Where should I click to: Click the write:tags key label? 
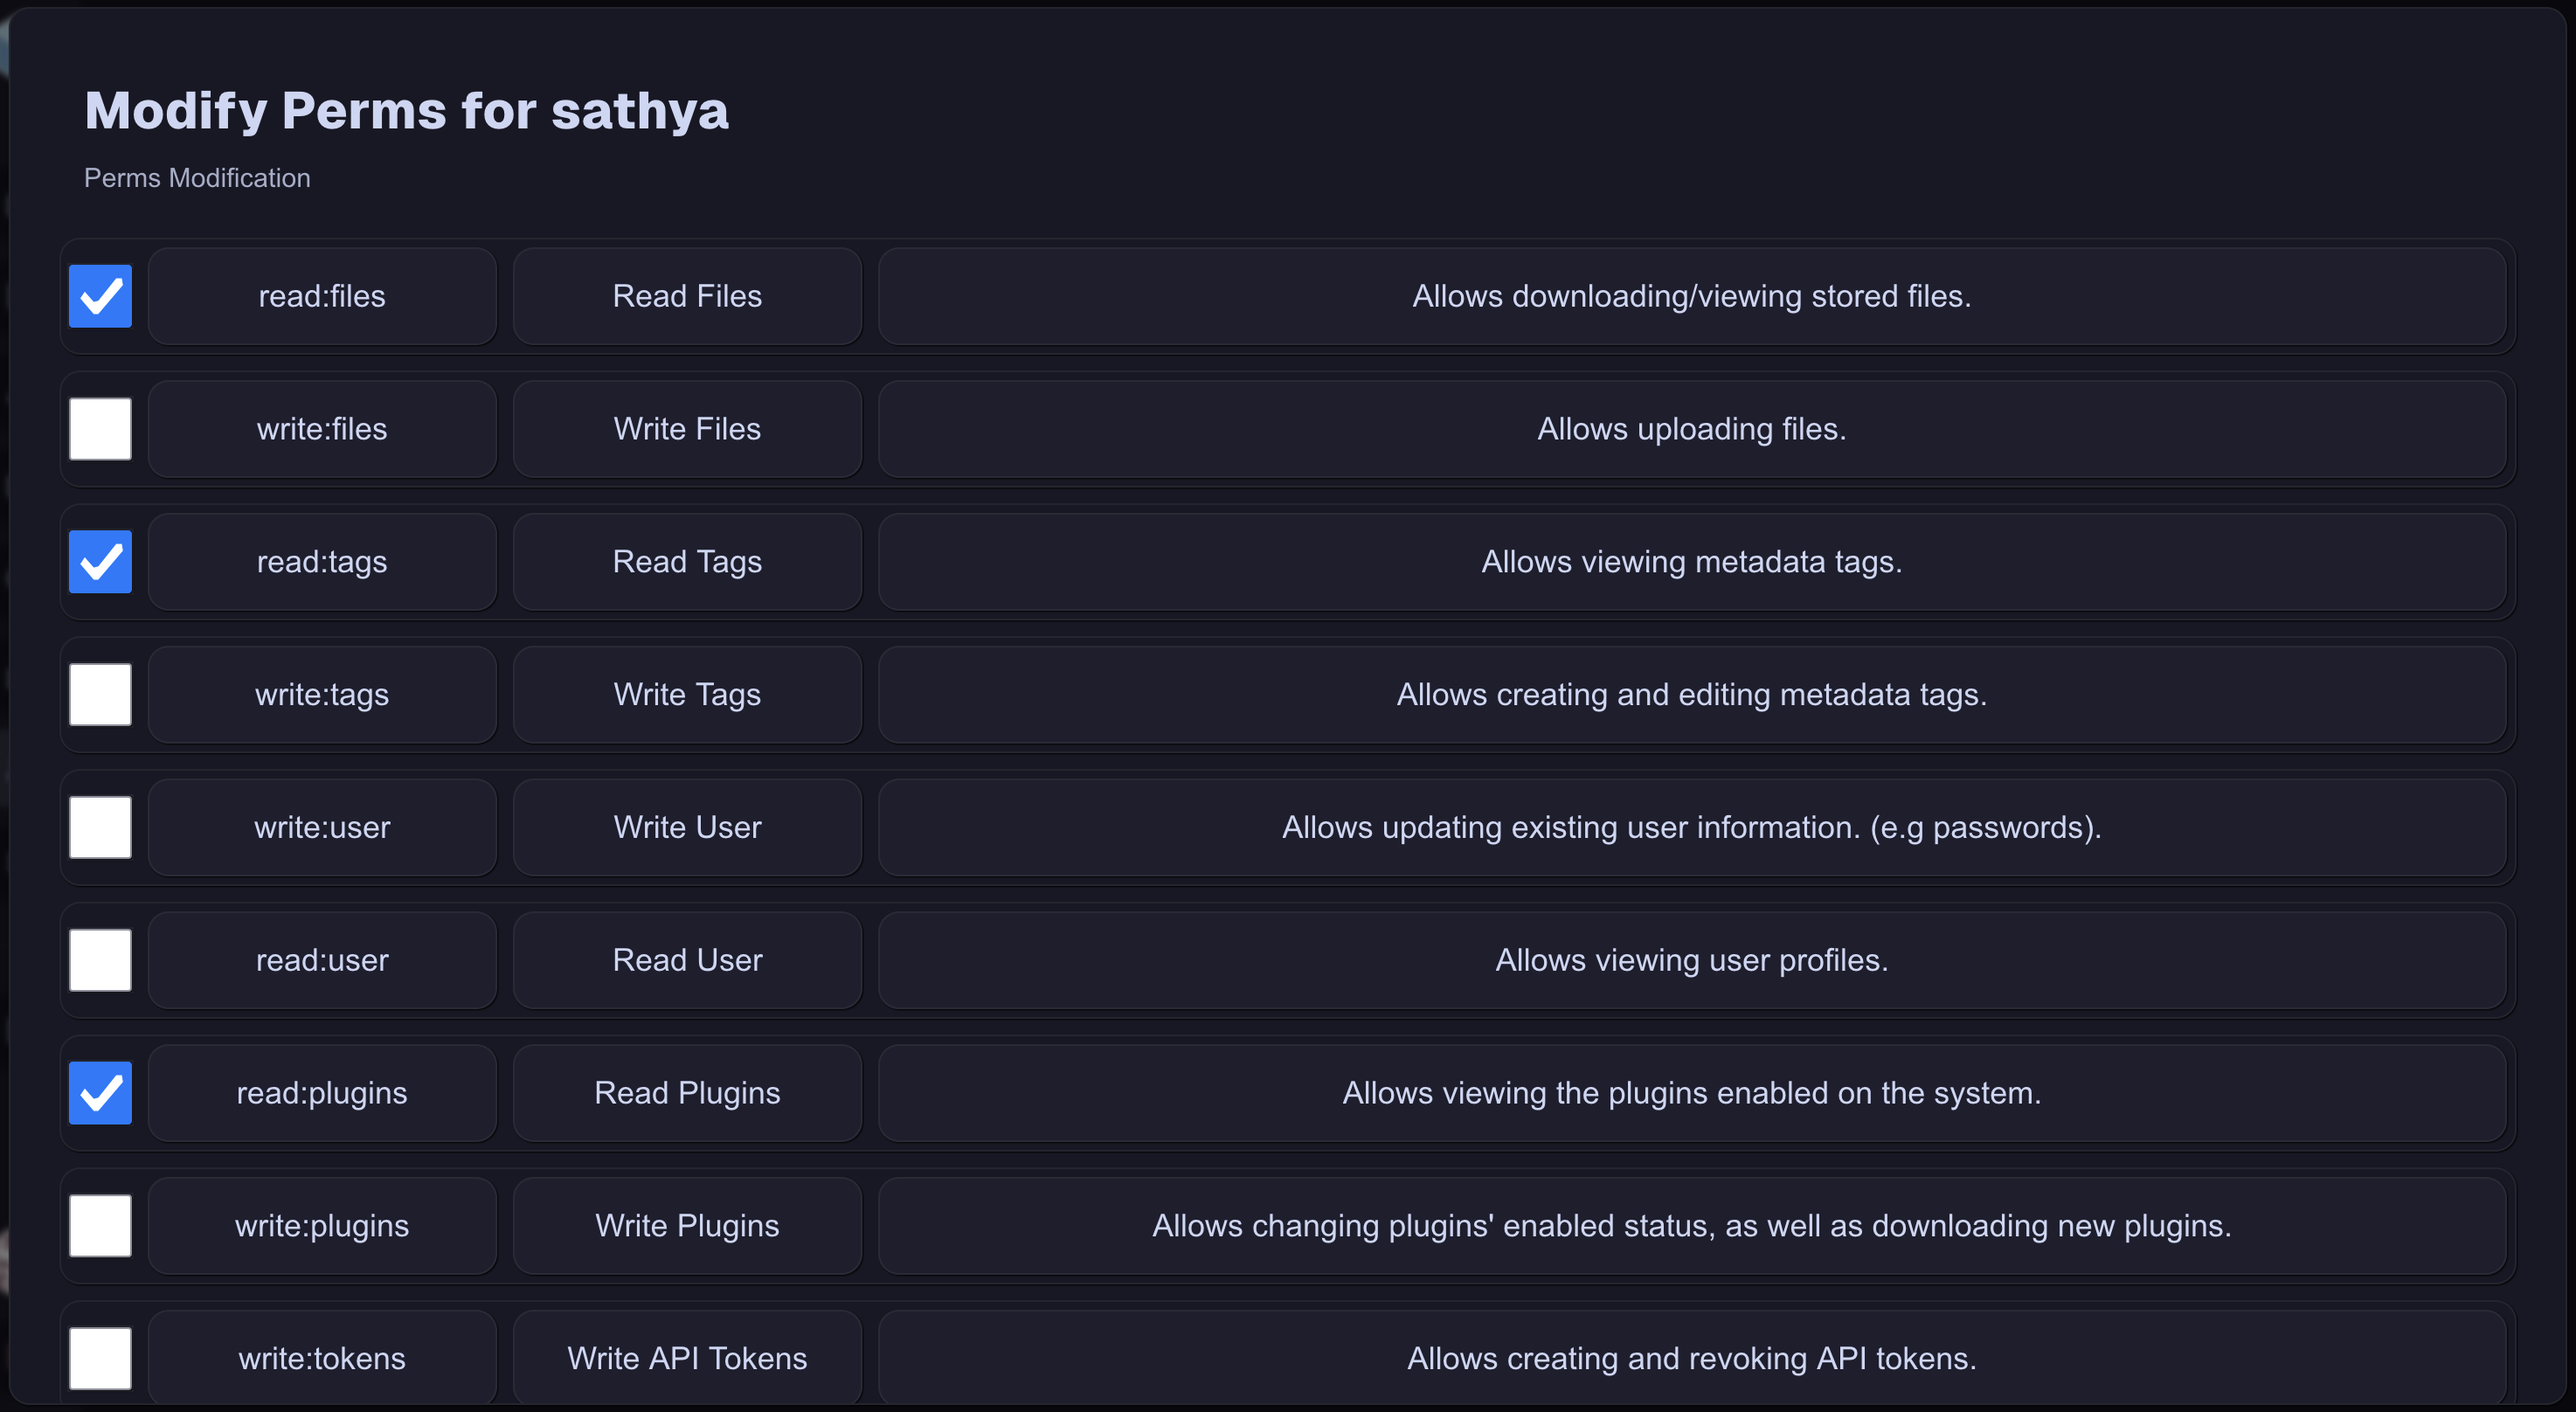[x=322, y=695]
